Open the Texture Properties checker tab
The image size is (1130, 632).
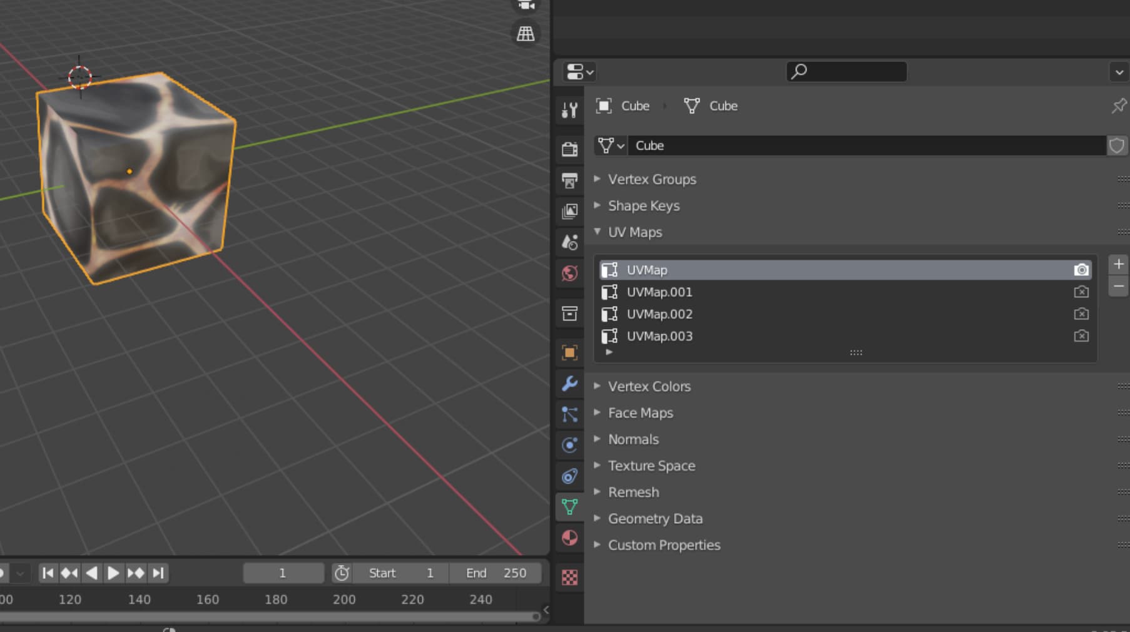point(569,578)
